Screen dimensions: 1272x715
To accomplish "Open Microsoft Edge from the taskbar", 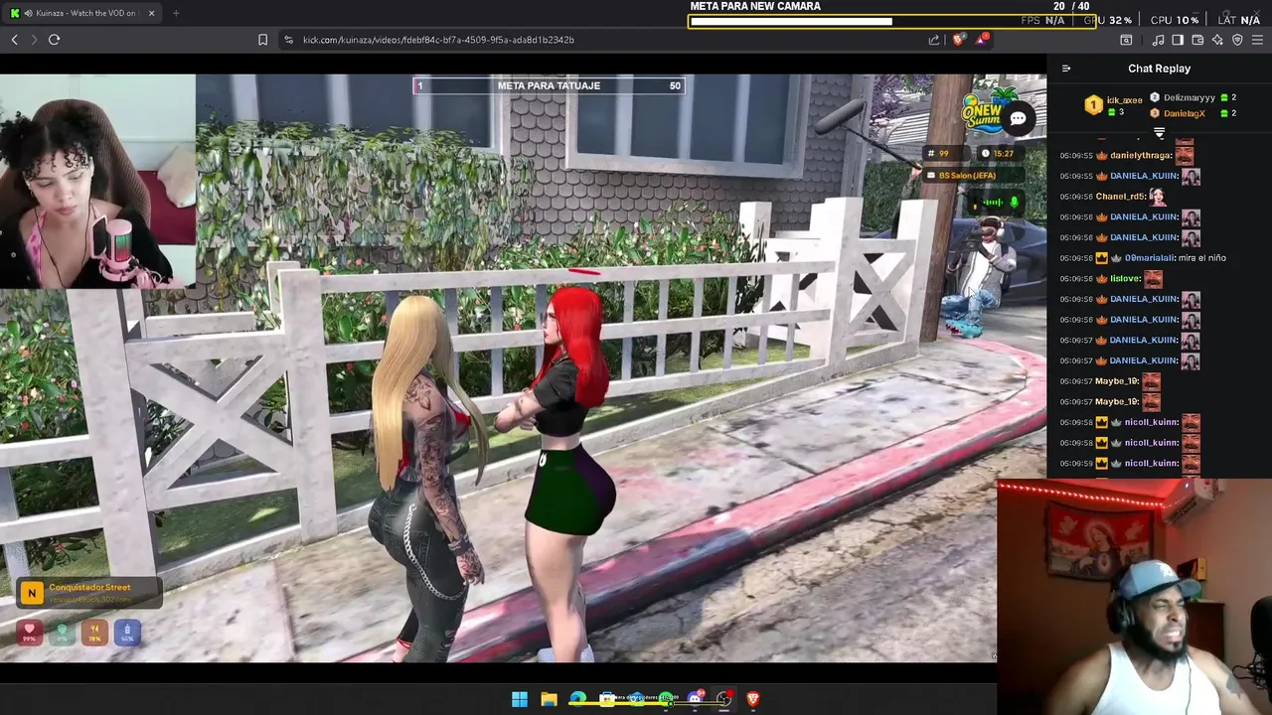I will click(x=577, y=699).
